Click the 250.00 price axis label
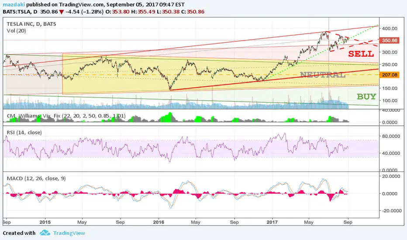This screenshot has height=240, width=407. [x=390, y=65]
